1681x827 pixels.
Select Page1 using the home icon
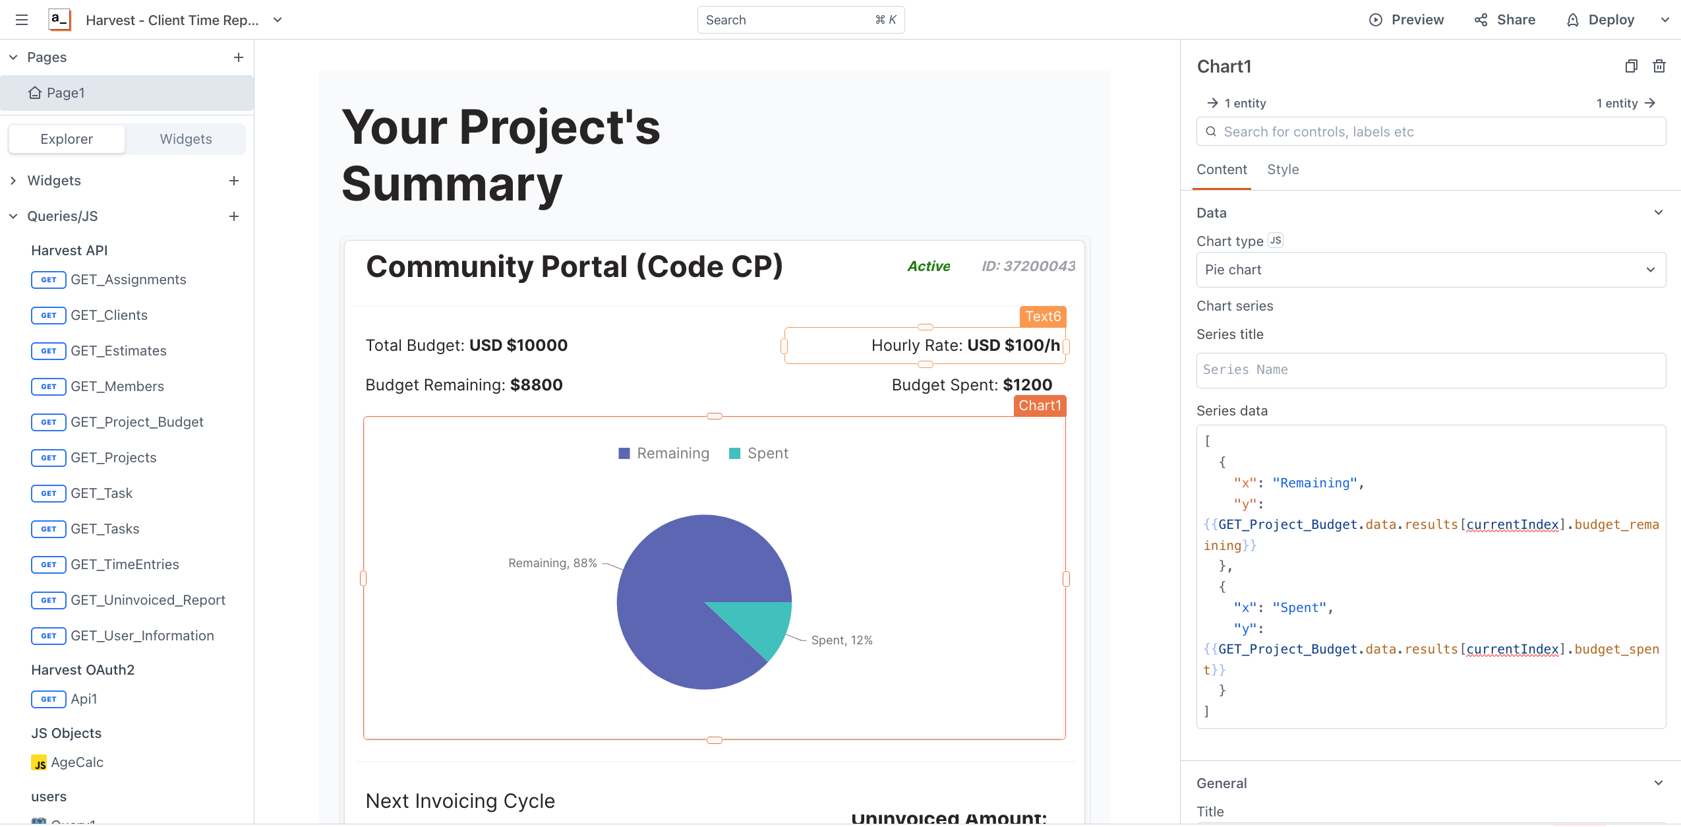(36, 92)
